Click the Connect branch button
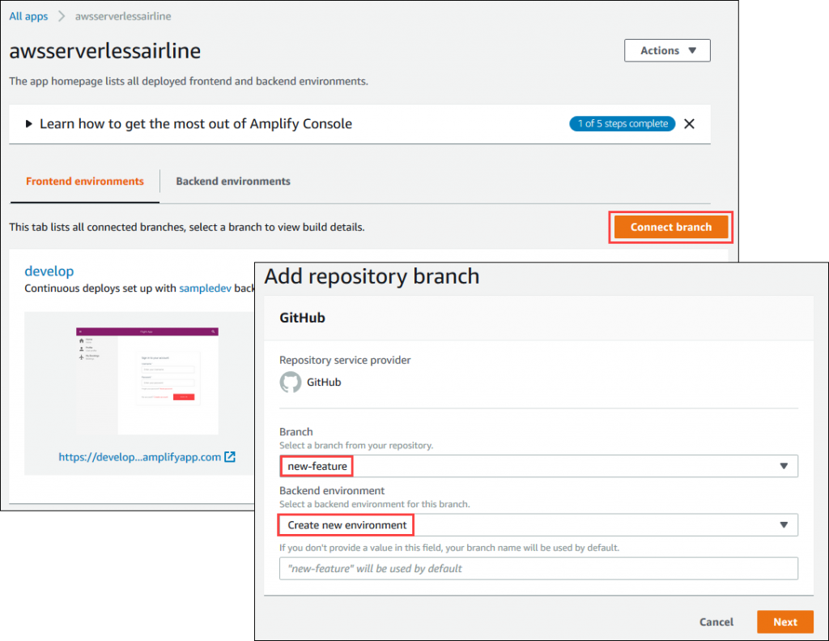Screen dimensions: 829x641 click(670, 227)
